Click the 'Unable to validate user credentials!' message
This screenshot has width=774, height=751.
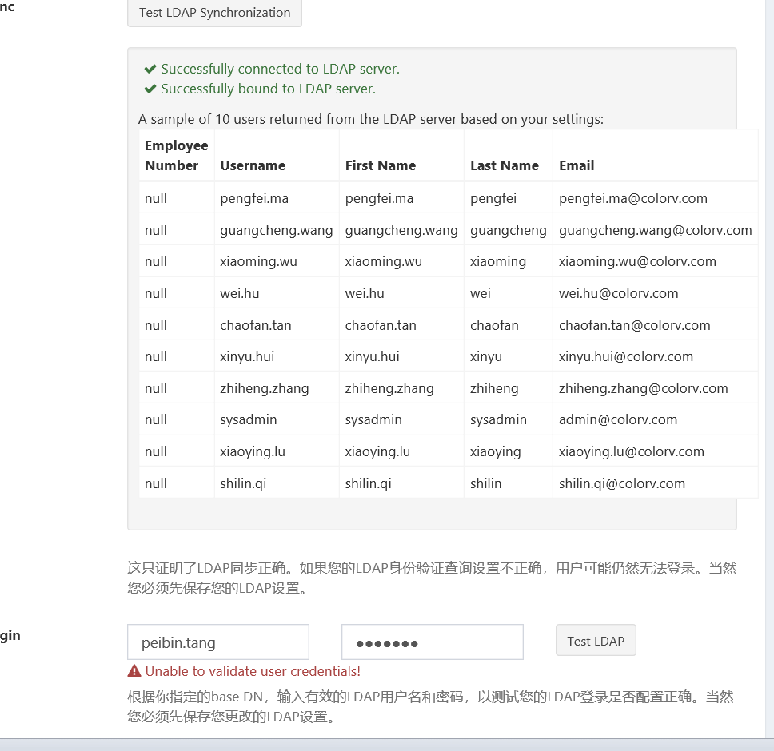click(253, 671)
